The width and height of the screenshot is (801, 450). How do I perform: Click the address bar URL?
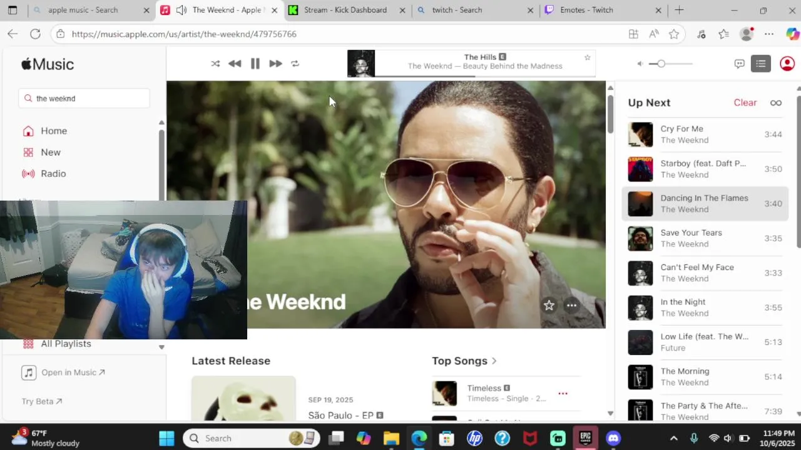[184, 34]
